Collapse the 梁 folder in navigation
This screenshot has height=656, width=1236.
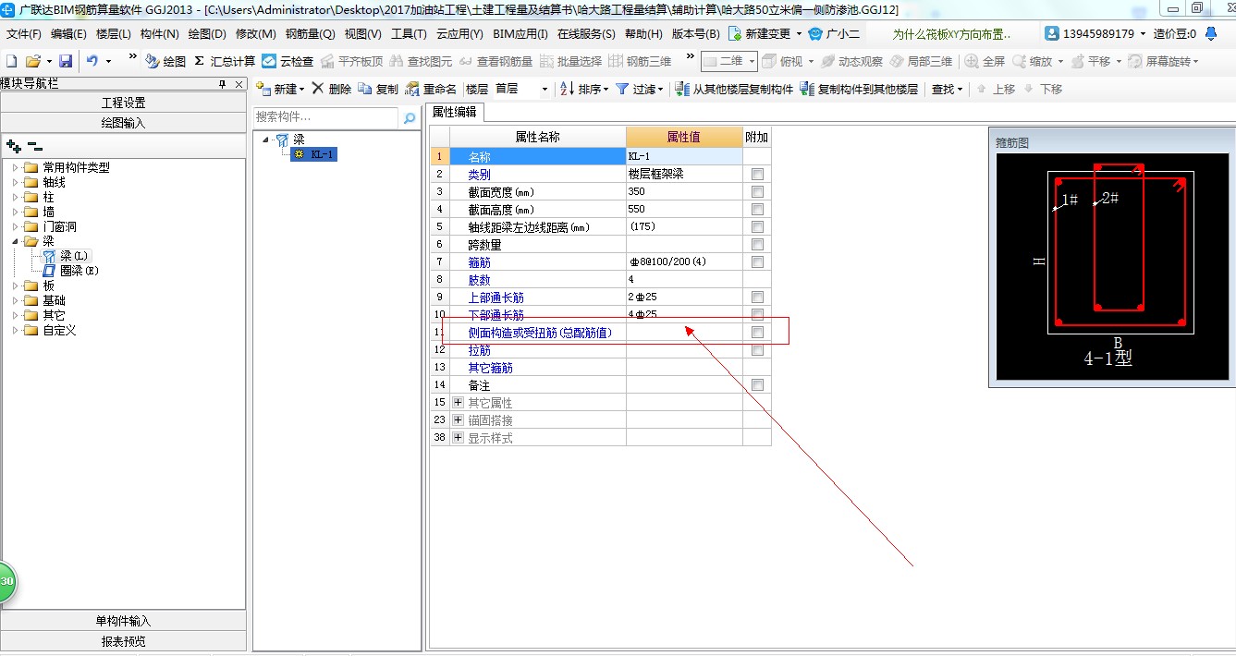pos(16,241)
